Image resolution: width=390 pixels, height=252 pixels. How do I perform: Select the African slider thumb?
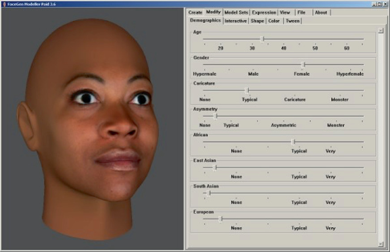(x=293, y=141)
